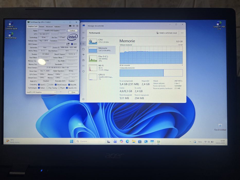Select CPU in the performance list
Image resolution: width=240 pixels, height=180 pixels.
point(102,41)
